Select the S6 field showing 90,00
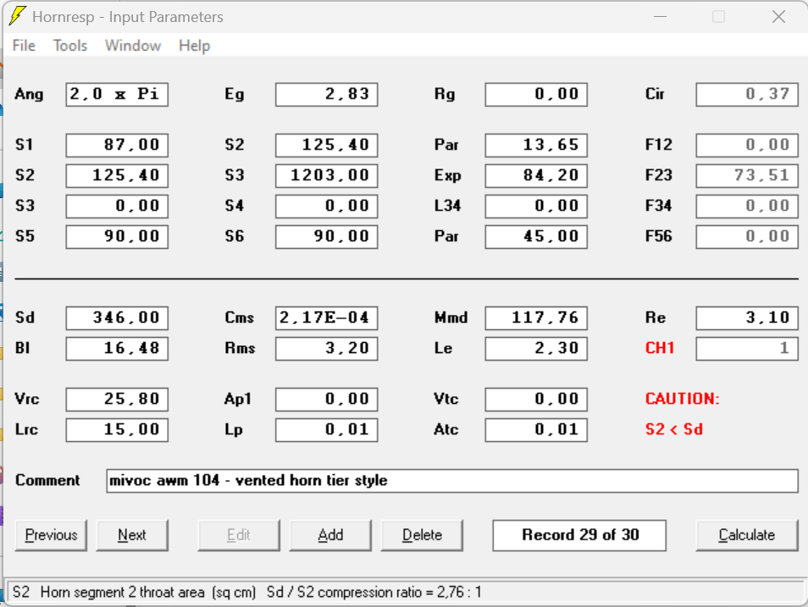Image resolution: width=808 pixels, height=607 pixels. [327, 236]
